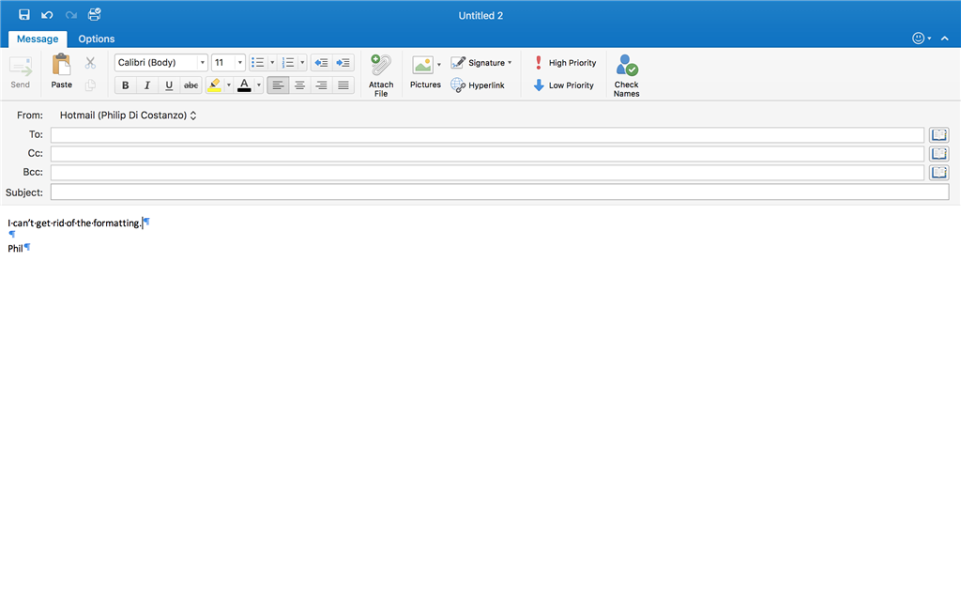The width and height of the screenshot is (961, 601).
Task: Toggle italic formatting
Action: [x=147, y=85]
